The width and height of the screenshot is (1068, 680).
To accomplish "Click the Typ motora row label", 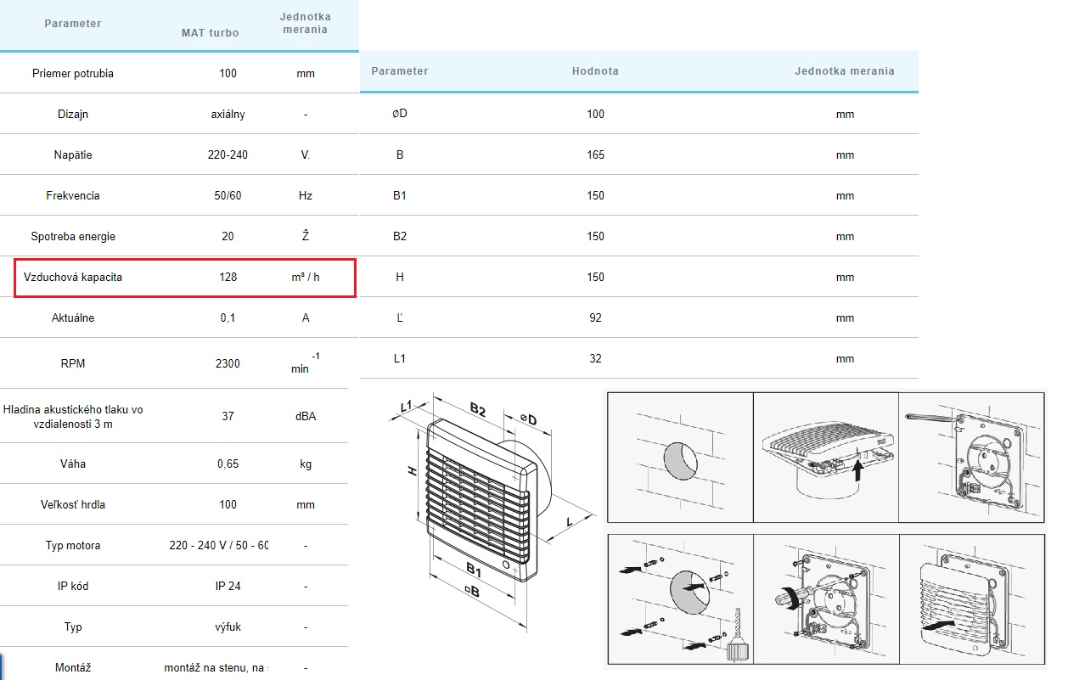I will click(73, 546).
